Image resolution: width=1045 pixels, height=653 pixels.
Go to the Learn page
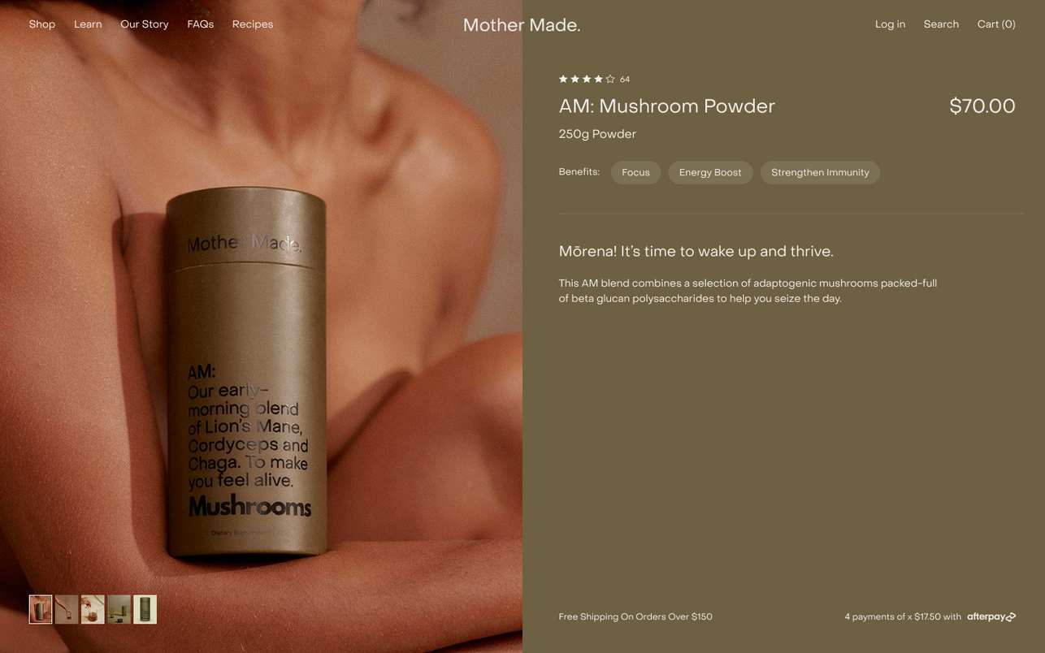(88, 24)
